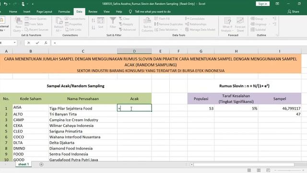
Task: Select column D header
Action: tap(134, 51)
